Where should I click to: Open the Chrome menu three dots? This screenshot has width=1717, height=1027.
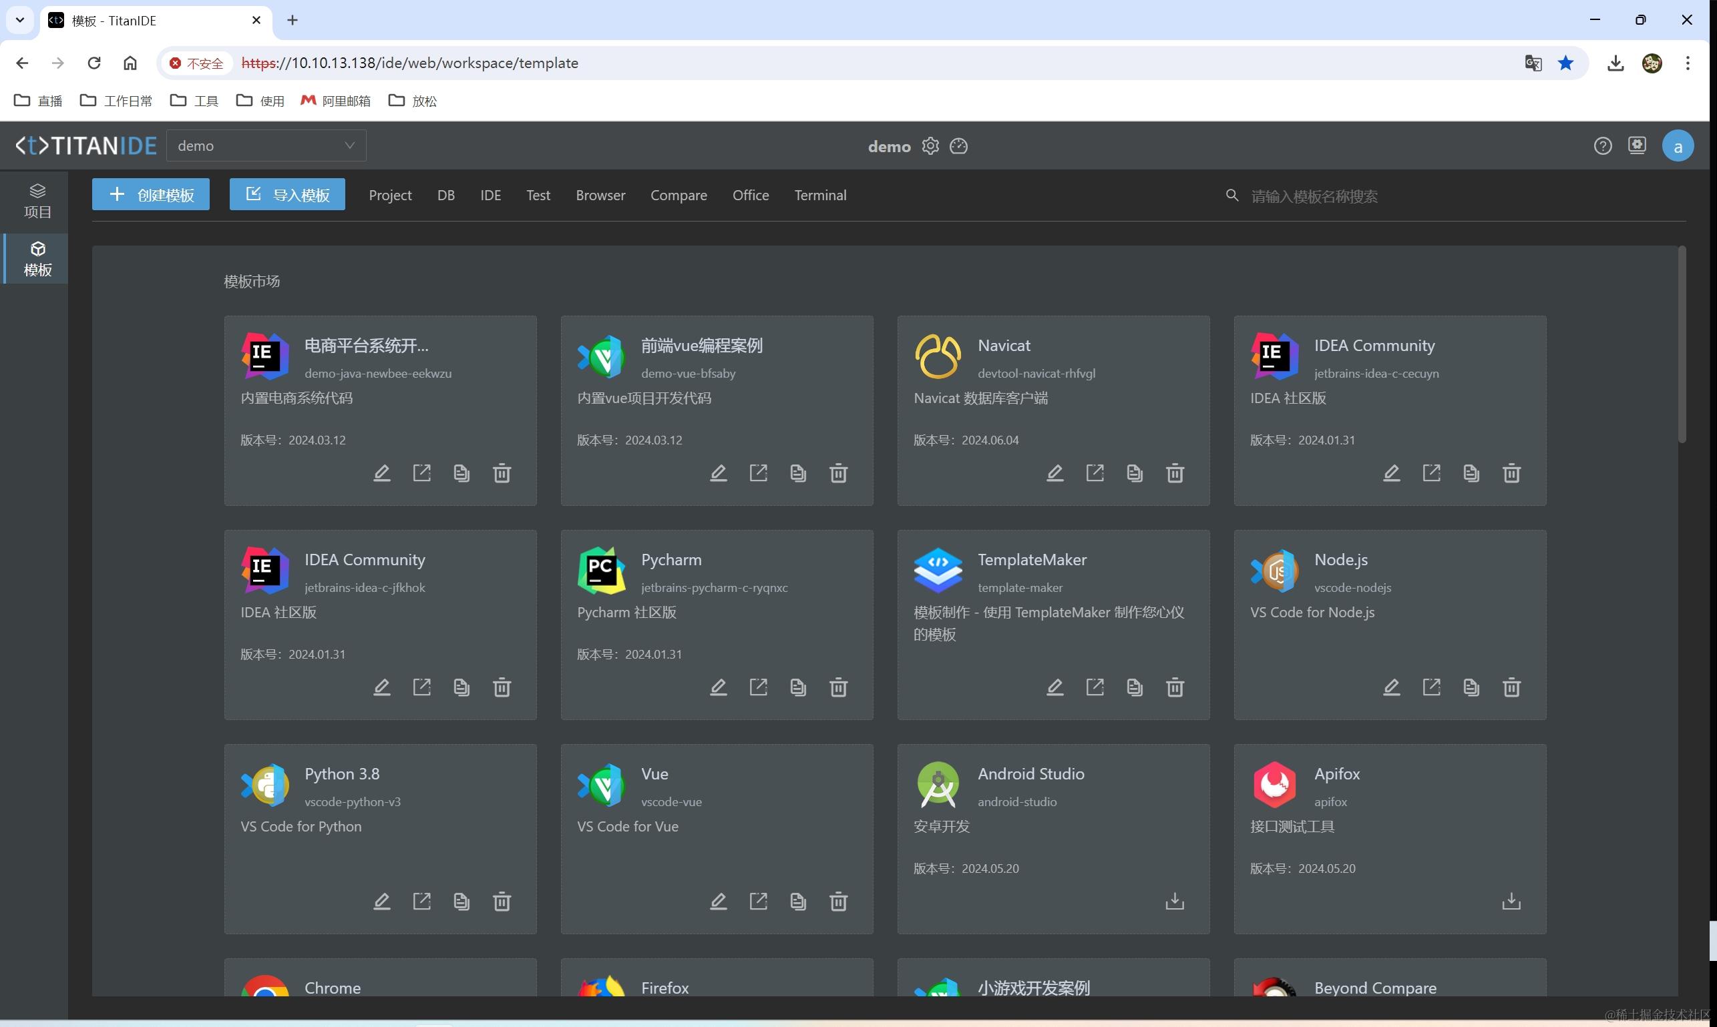pos(1688,63)
